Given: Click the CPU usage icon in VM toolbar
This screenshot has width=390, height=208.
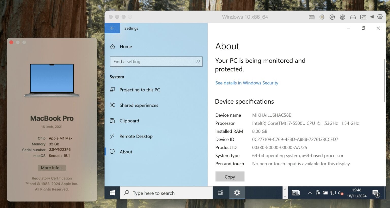Looking at the screenshot, I should point(322,17).
